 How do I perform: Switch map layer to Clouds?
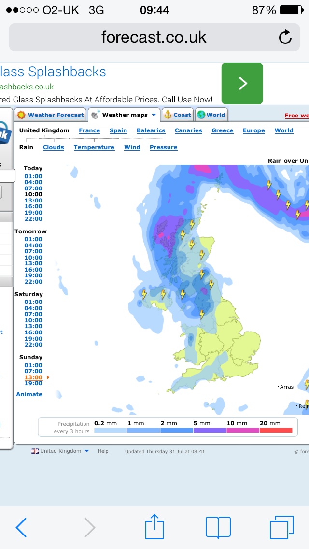(54, 147)
